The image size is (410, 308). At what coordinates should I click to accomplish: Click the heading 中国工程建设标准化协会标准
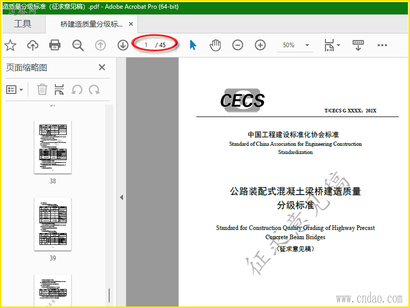[293, 134]
